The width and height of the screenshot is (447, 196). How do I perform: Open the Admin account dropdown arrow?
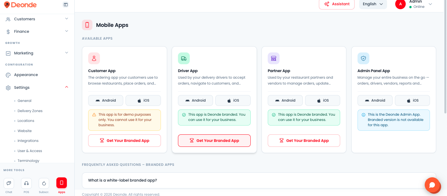[x=430, y=4]
